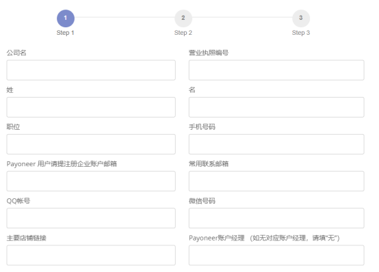Jump to the Step 3 circle indicator
This screenshot has height=272, width=379.
[301, 18]
